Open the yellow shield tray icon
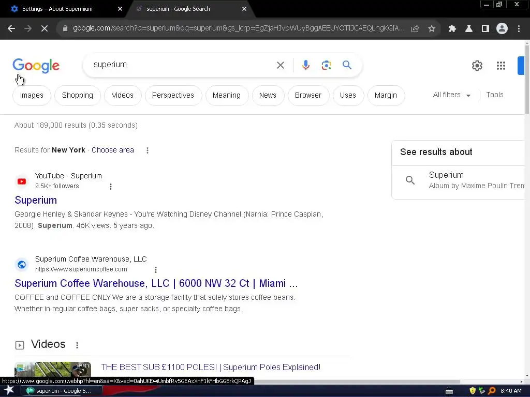530x397 pixels. (x=473, y=391)
